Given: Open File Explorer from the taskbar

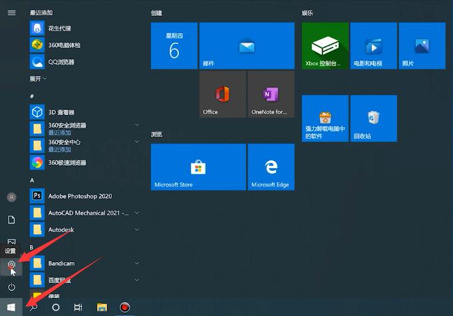Looking at the screenshot, I should [x=102, y=307].
